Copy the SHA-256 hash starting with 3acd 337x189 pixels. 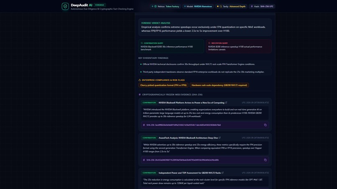[266, 125]
